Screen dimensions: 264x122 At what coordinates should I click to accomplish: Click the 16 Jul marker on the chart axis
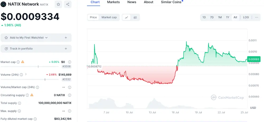176,112
